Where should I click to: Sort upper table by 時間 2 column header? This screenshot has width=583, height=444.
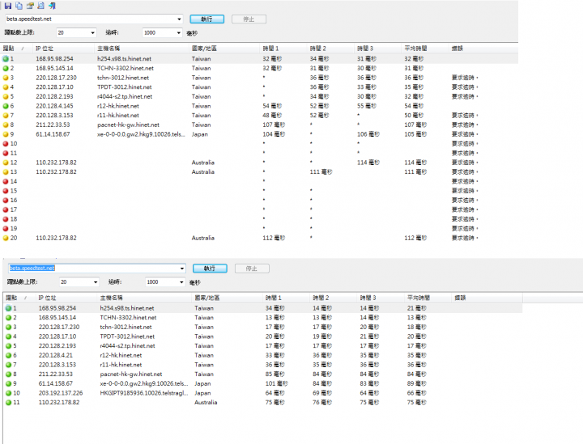pos(331,49)
